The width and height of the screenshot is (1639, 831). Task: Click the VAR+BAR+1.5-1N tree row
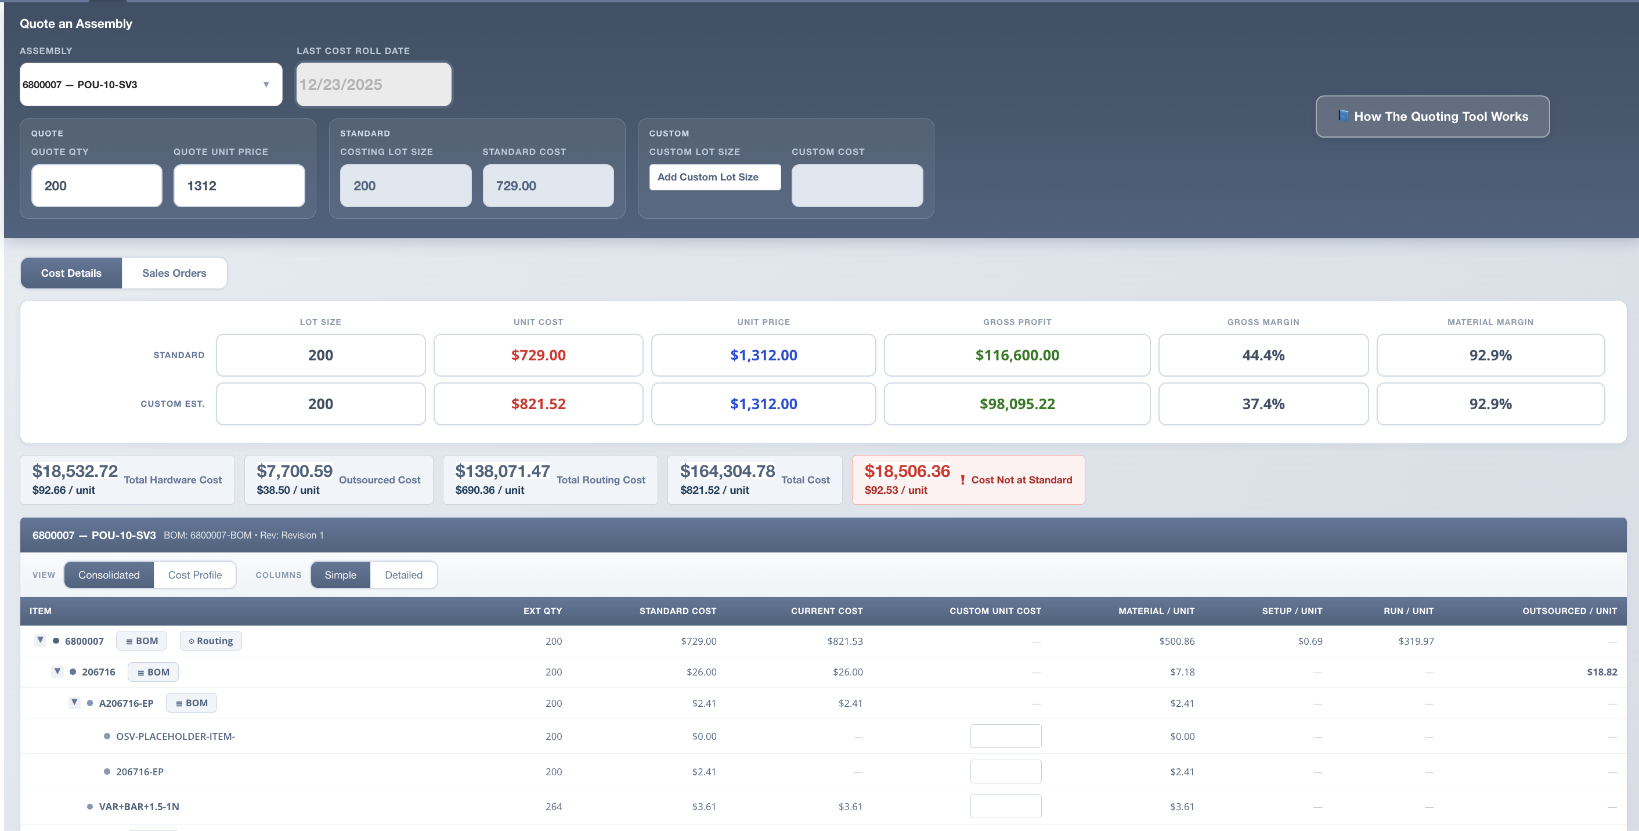click(x=824, y=806)
